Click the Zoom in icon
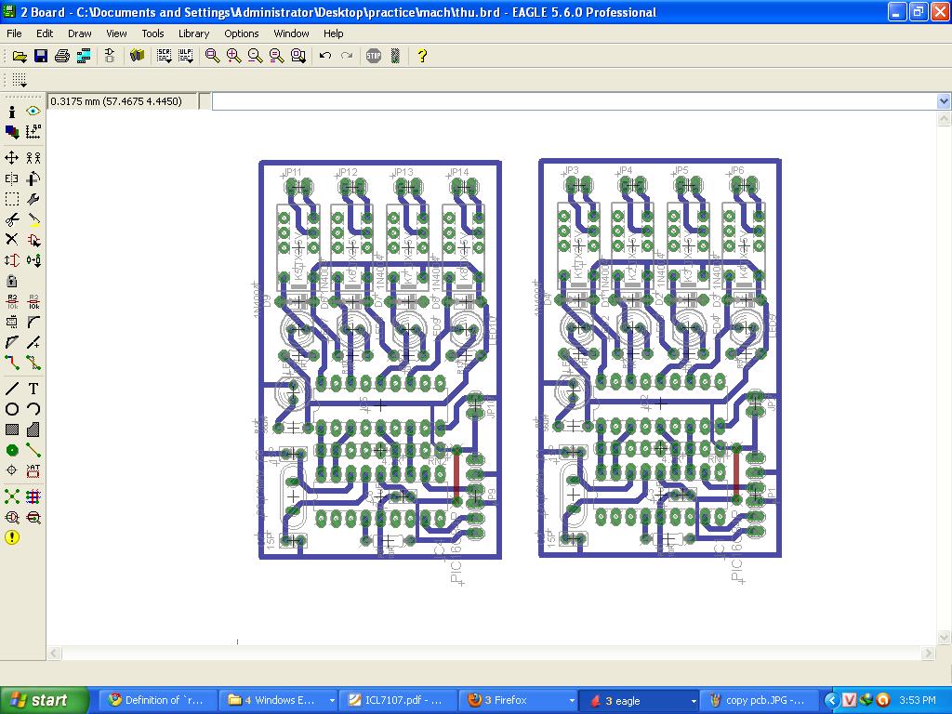The image size is (952, 714). tap(233, 56)
